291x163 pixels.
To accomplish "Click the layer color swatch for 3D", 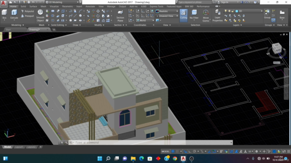I will pos(237,11).
